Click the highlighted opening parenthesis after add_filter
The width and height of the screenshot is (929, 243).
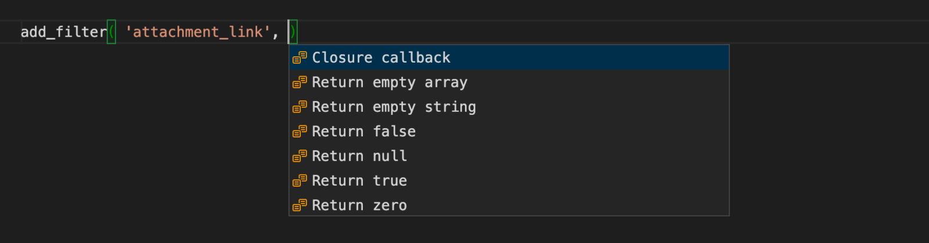111,32
